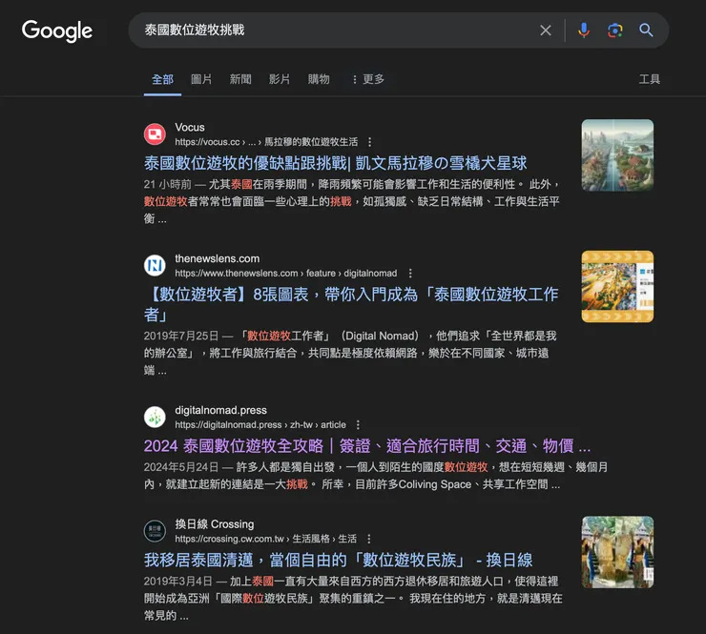Click the 21 小時前 snippet text
The image size is (706, 634).
coord(168,185)
